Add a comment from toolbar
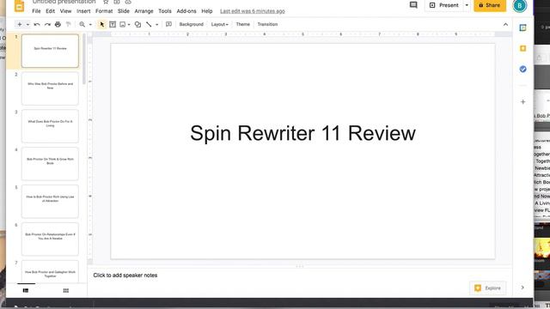The image size is (550, 309). (x=168, y=25)
